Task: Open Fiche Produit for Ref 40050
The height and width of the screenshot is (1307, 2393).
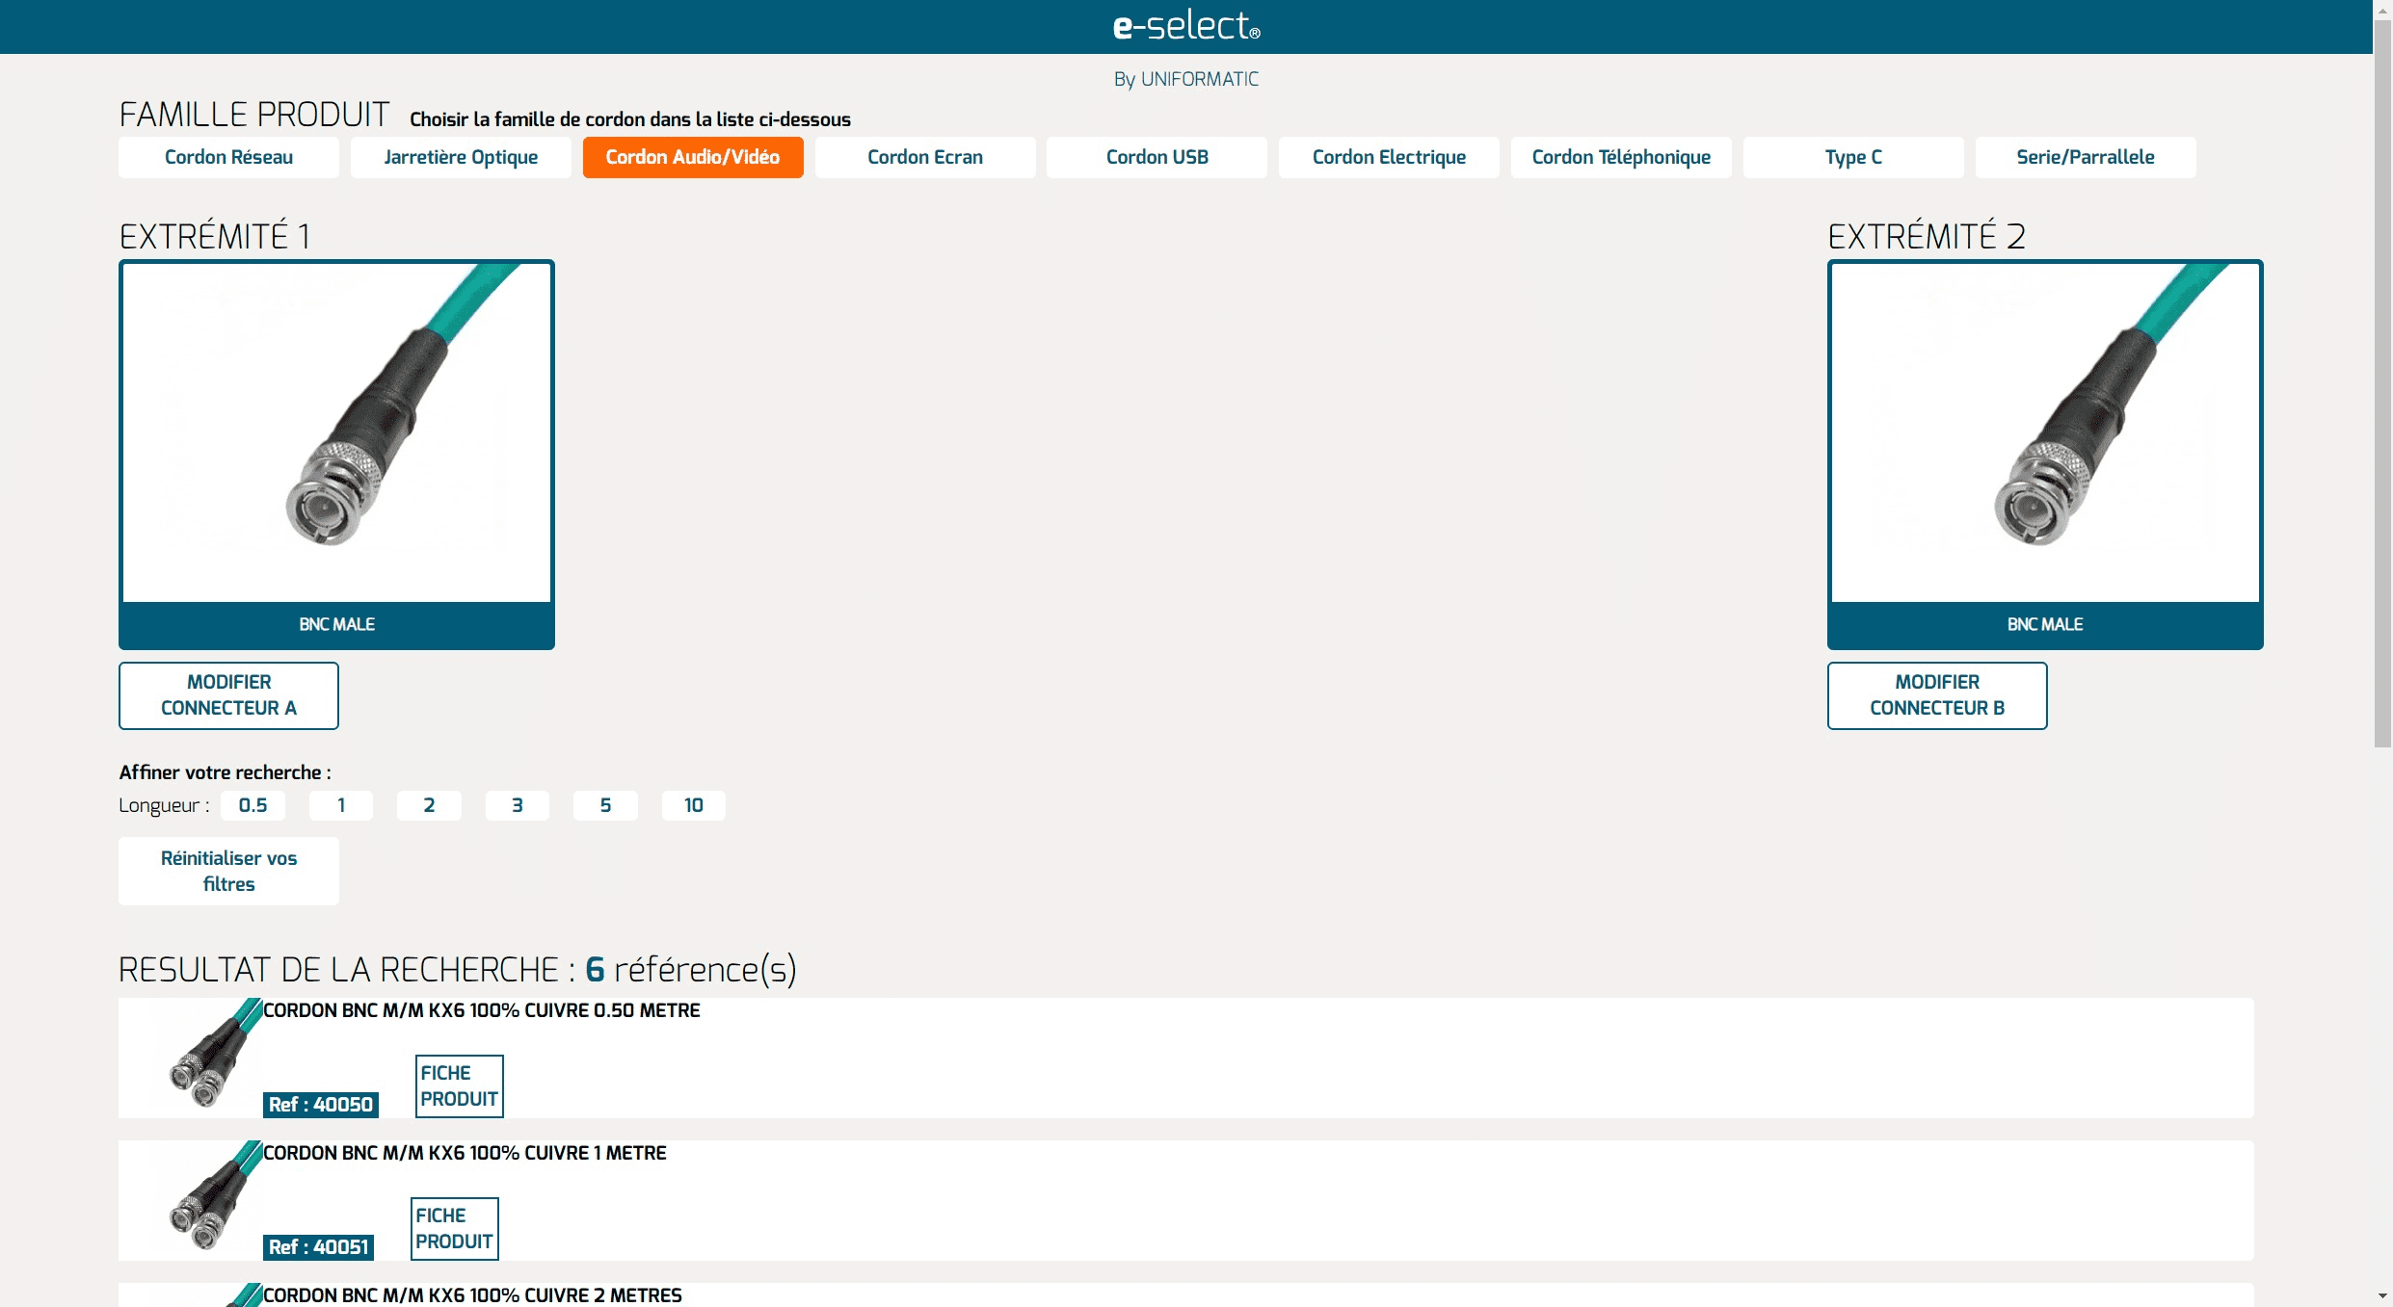Action: tap(459, 1085)
